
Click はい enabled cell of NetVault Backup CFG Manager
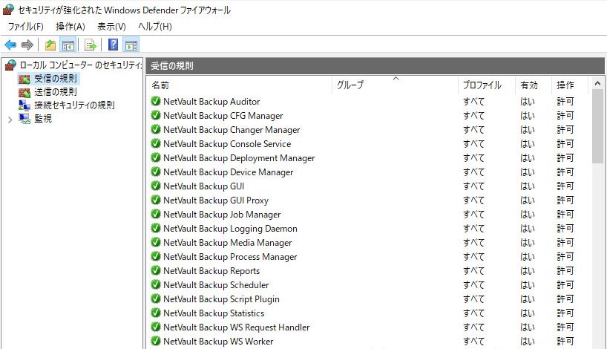pyautogui.click(x=528, y=115)
